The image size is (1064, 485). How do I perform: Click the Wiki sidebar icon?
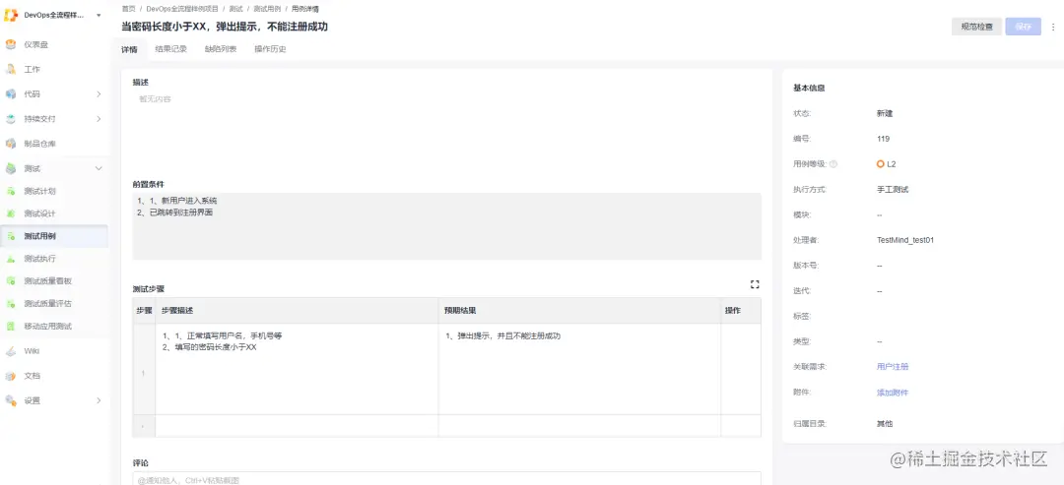click(11, 351)
